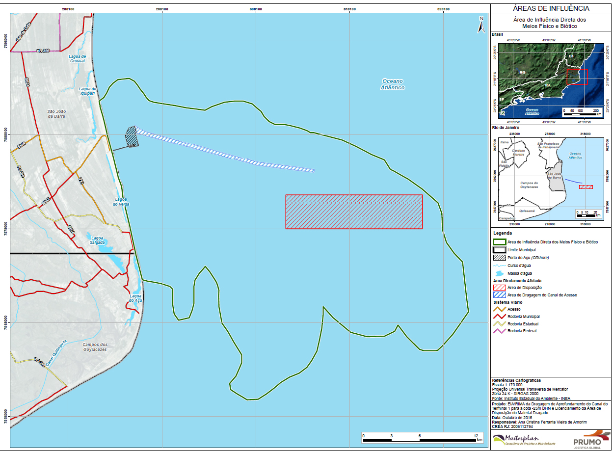
Task: Click the north arrow compass symbol
Action: coord(481,25)
